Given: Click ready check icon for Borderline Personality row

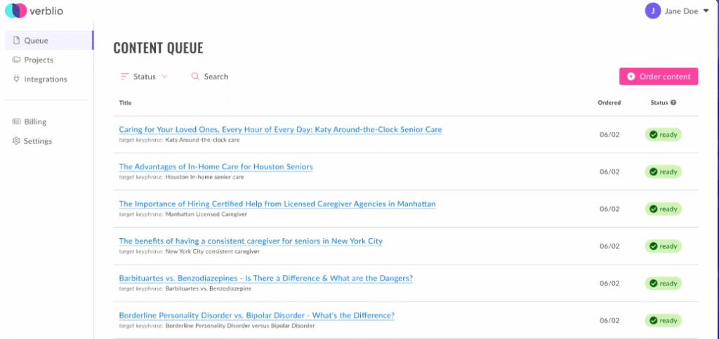Looking at the screenshot, I should pos(654,320).
